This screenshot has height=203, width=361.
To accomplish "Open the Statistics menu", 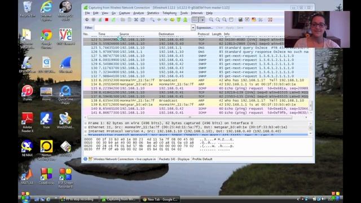I will click(153, 13).
